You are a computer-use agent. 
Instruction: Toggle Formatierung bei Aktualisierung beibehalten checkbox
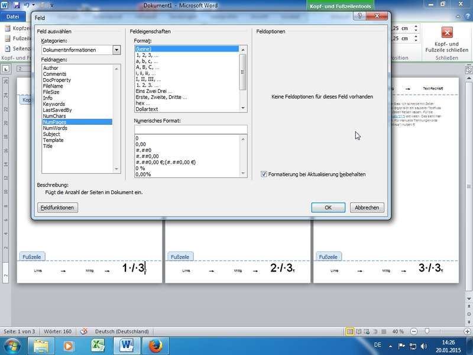tap(264, 174)
